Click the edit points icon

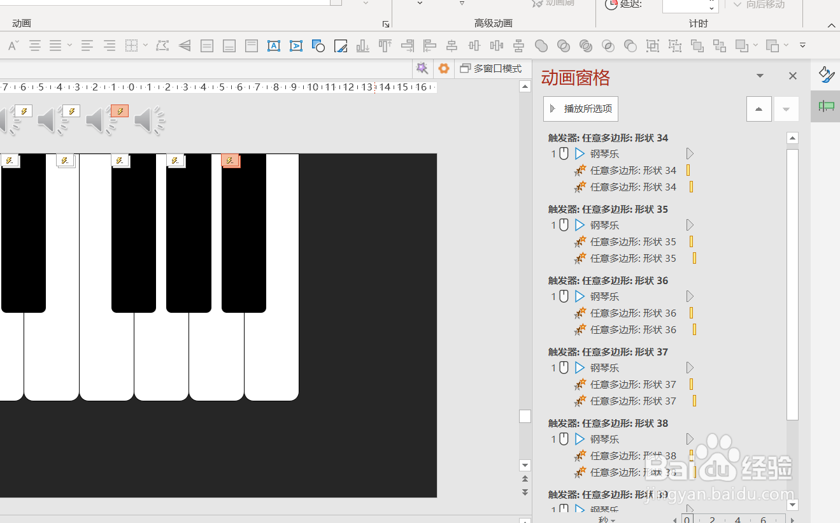162,46
